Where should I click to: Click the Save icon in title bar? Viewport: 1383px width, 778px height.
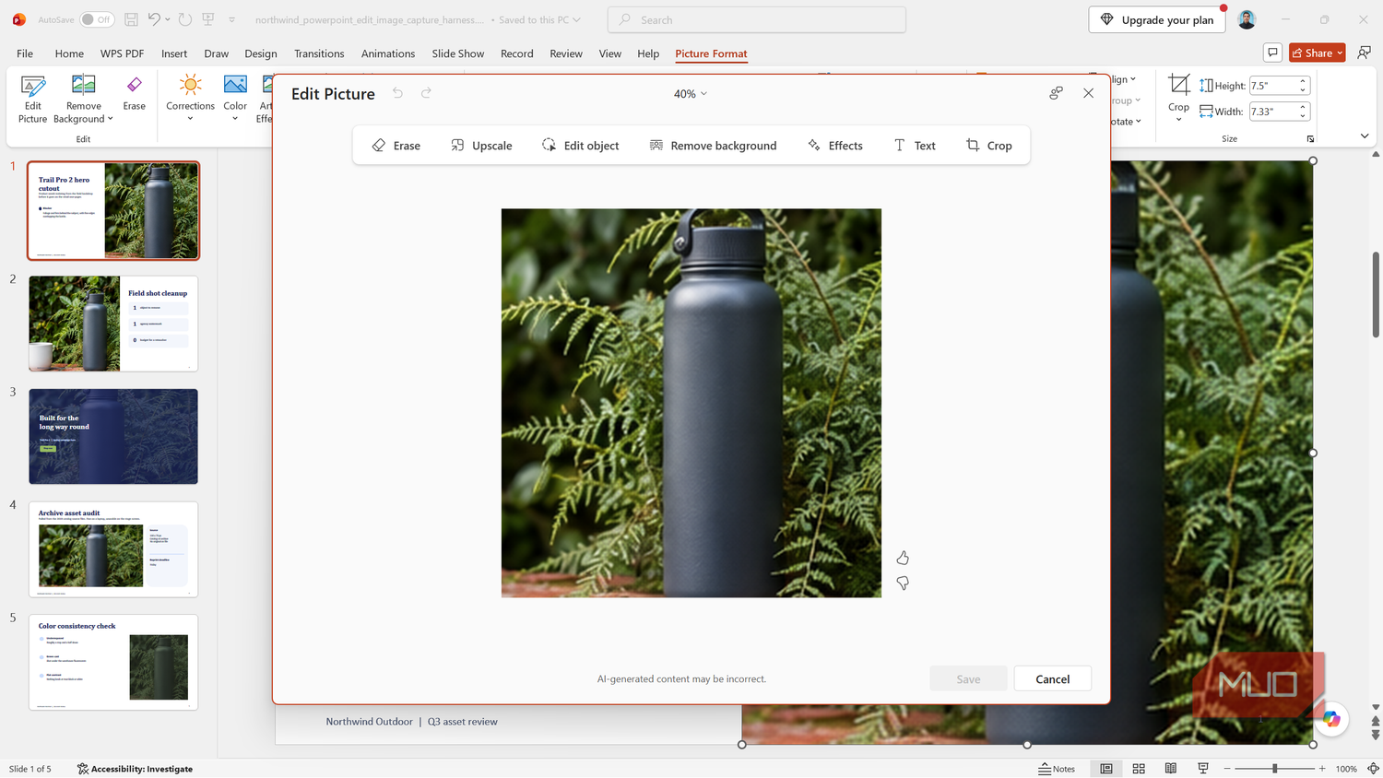pos(131,19)
